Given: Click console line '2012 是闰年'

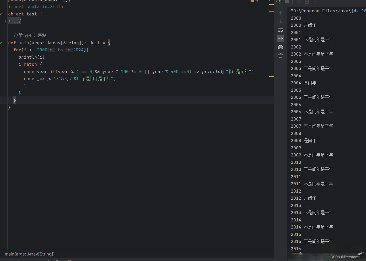Looking at the screenshot, I should tap(303, 198).
